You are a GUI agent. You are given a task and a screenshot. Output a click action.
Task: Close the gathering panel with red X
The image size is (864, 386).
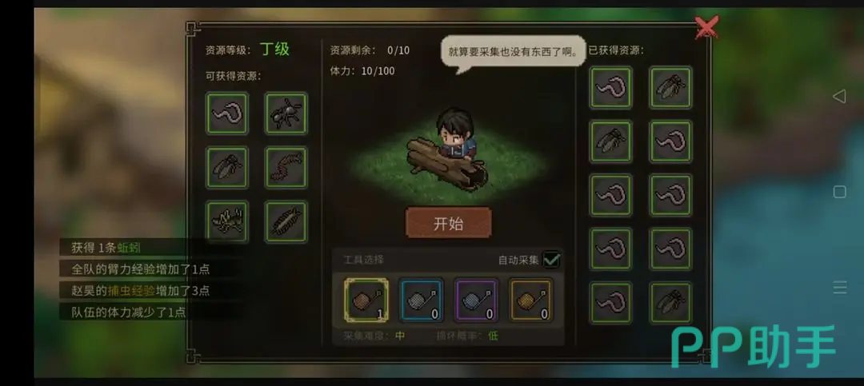[x=706, y=27]
